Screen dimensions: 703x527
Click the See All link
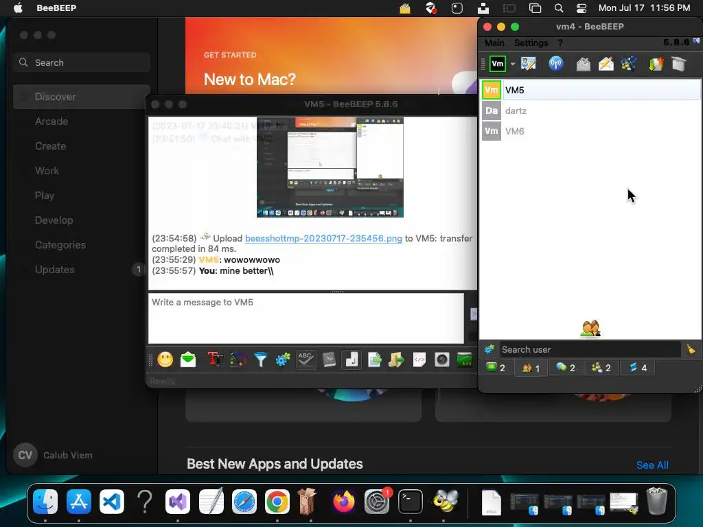coord(652,465)
